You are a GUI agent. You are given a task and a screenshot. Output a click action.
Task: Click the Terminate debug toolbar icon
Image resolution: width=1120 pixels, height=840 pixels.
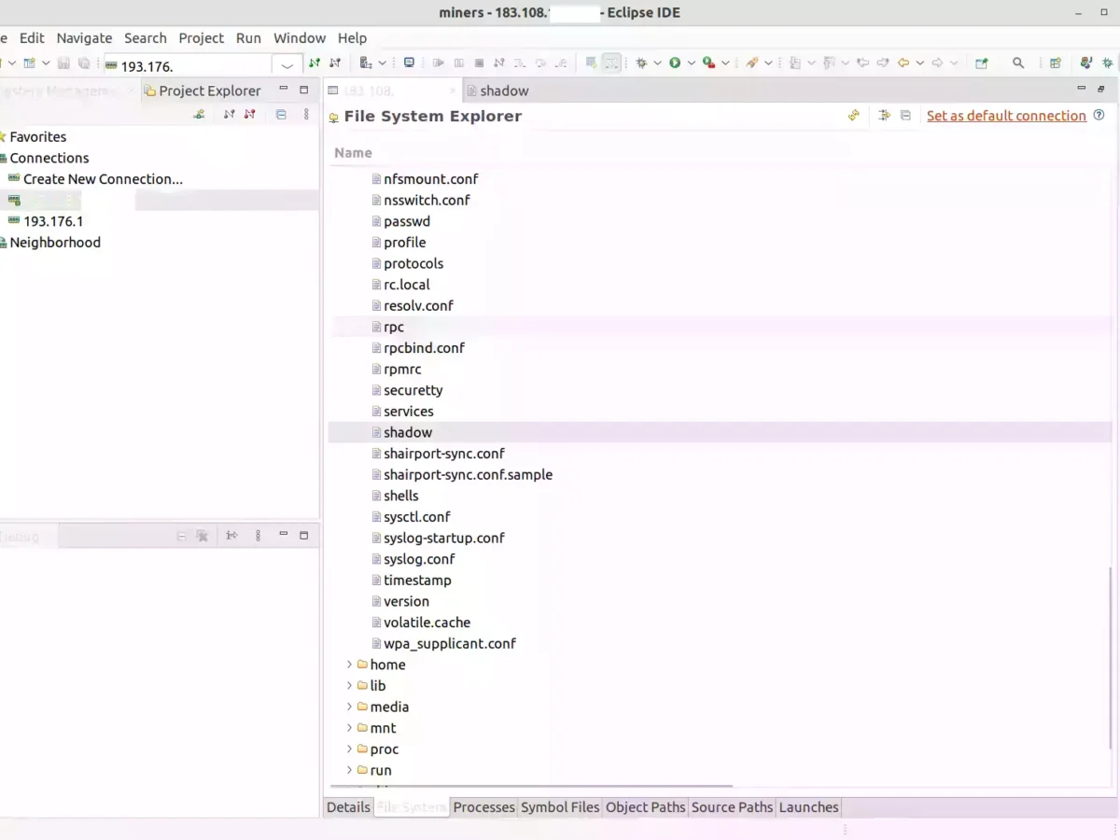coord(479,63)
